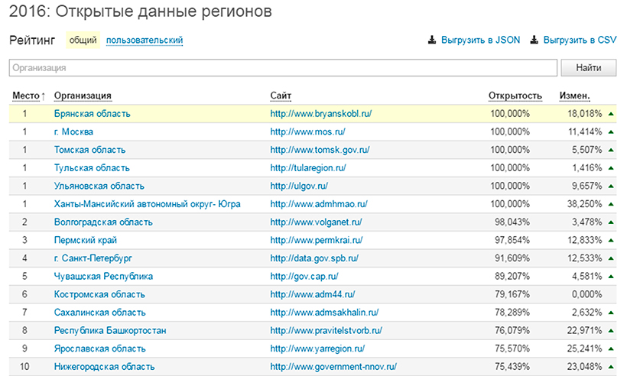Export data via Выгрузить в JSON link
The image size is (627, 376).
pos(480,41)
